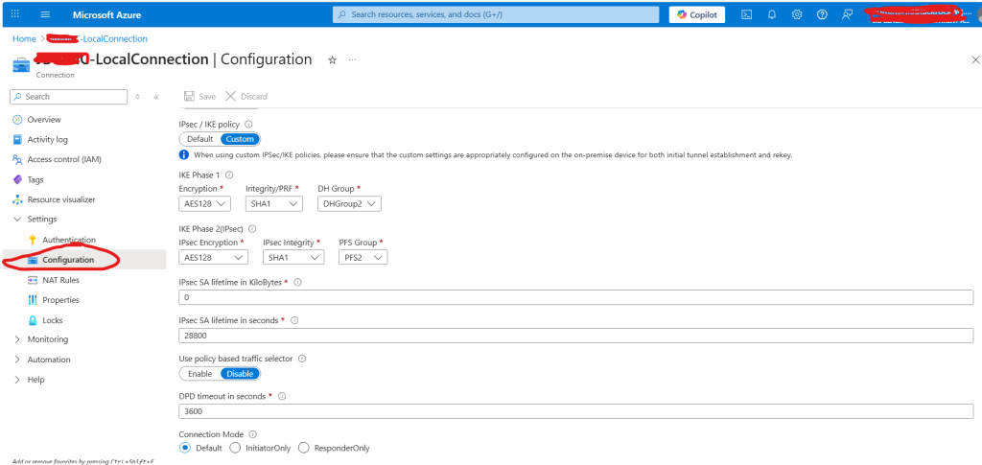This screenshot has height=465, width=982.
Task: Enable policy based traffic selector
Action: tap(199, 374)
